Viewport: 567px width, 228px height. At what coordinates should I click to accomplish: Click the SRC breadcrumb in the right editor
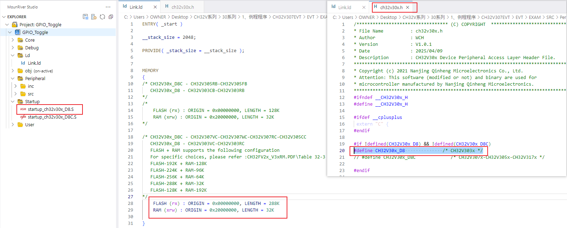coord(550,17)
